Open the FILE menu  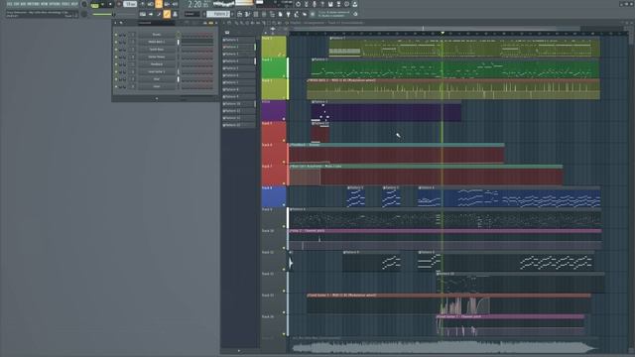click(9, 4)
